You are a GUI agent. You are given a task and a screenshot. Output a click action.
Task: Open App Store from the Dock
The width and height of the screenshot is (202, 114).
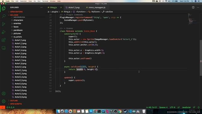91,111
